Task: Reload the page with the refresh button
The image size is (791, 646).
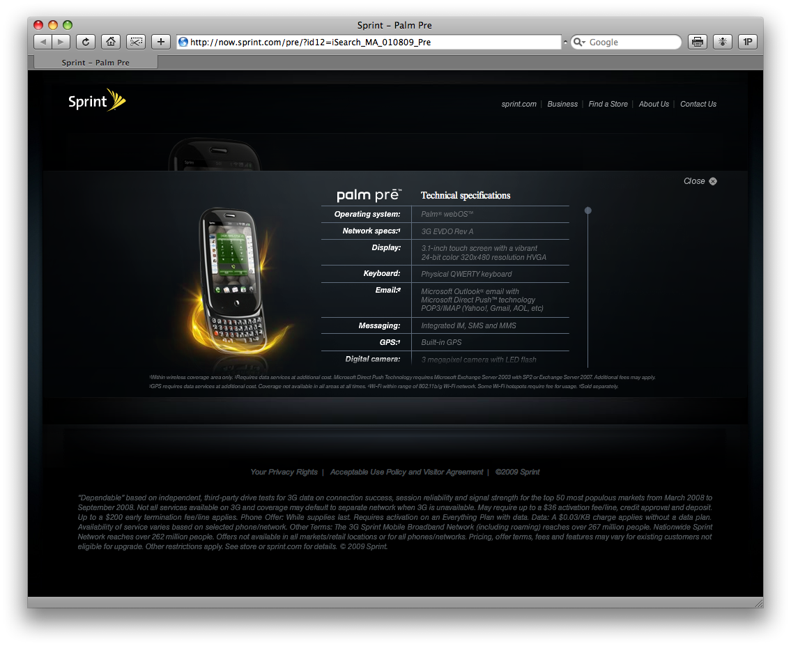Action: 85,42
